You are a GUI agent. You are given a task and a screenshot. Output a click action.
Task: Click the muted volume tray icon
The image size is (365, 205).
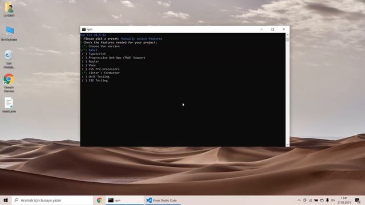tap(333, 200)
